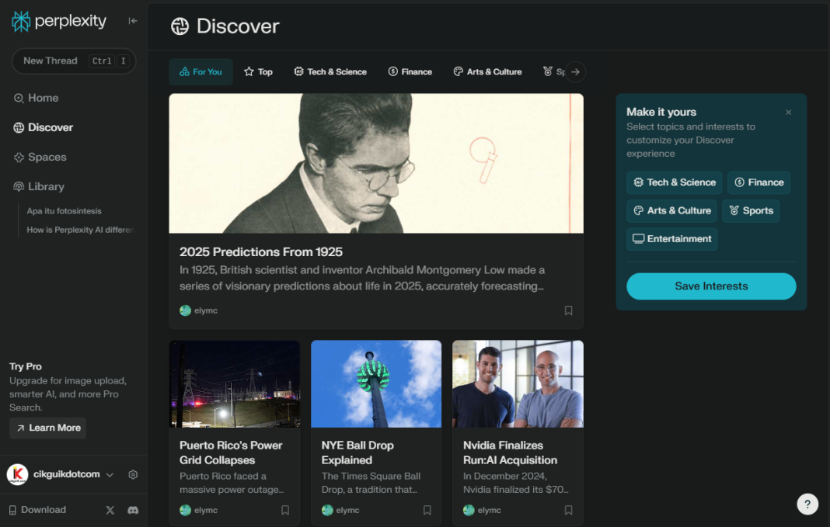The width and height of the screenshot is (830, 527).
Task: Toggle the Tech & Science interest chip
Action: tap(675, 182)
